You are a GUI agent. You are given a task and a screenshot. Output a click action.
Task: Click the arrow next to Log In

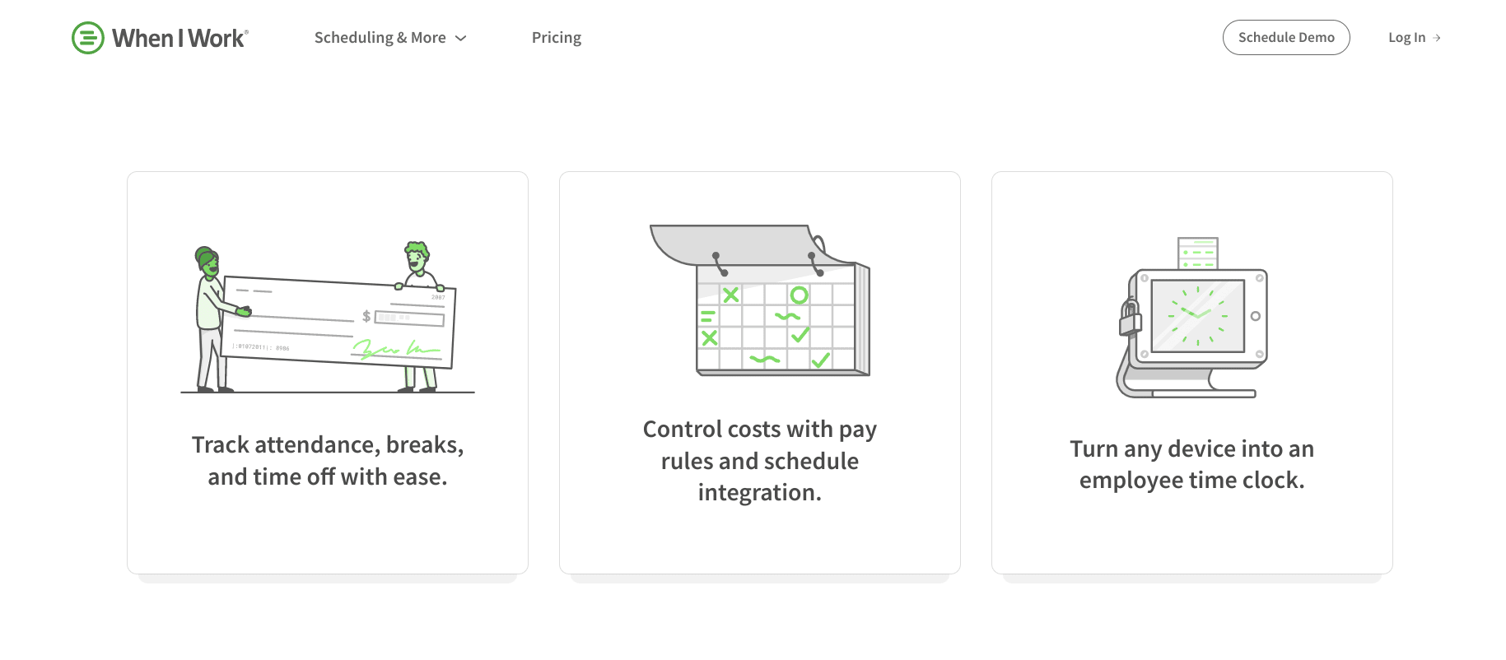1437,38
